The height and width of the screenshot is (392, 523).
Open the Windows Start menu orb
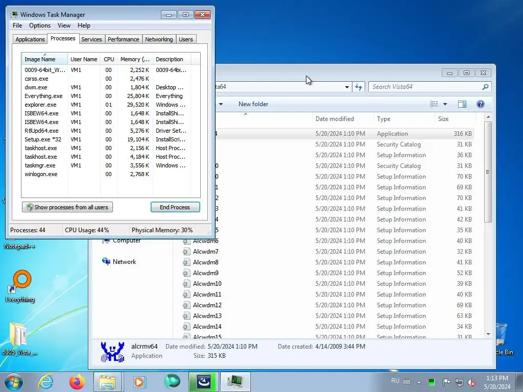(14, 382)
